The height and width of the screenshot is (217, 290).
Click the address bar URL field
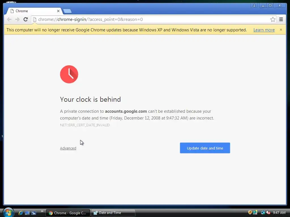point(153,19)
